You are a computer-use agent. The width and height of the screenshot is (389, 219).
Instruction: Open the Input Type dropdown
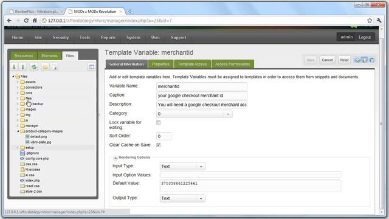(x=201, y=166)
